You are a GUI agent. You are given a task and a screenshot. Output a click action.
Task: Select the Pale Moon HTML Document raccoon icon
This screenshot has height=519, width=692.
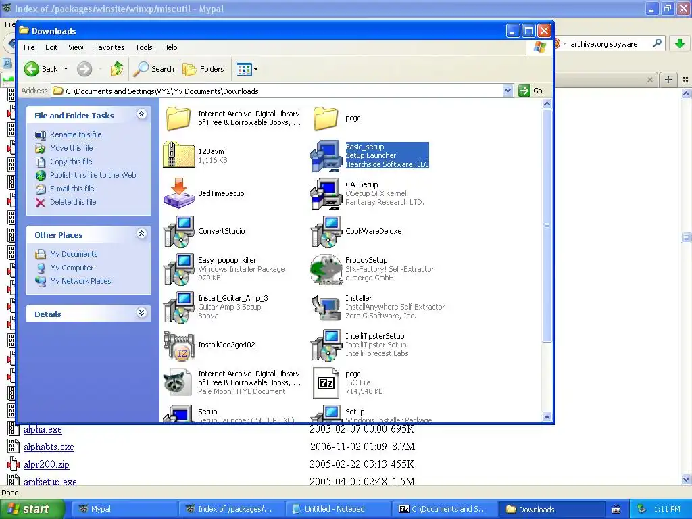178,382
